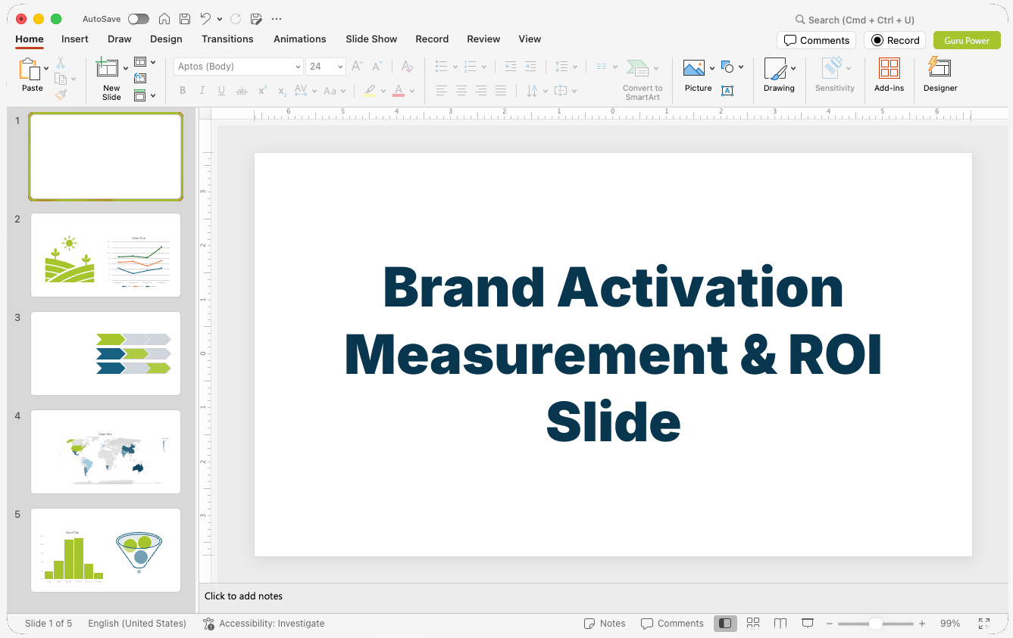Click the Home icon in title bar
This screenshot has height=638, width=1013.
tap(164, 19)
